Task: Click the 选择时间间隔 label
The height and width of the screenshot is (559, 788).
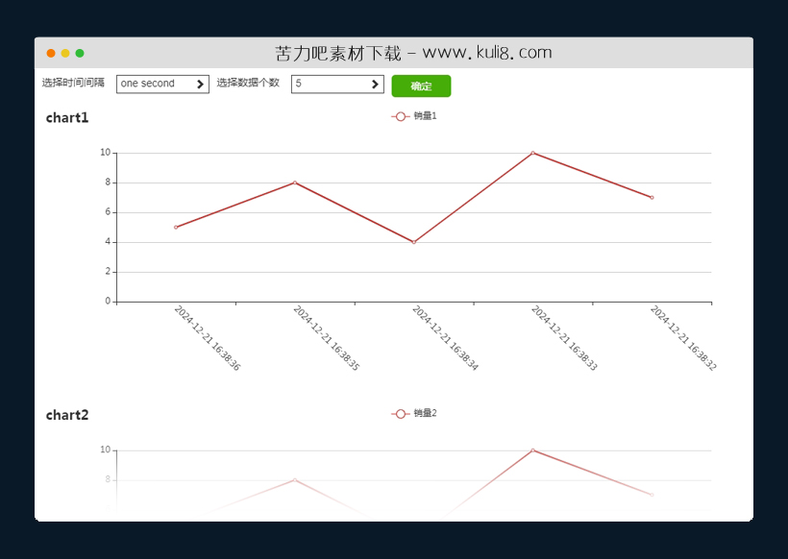Action: pyautogui.click(x=73, y=84)
